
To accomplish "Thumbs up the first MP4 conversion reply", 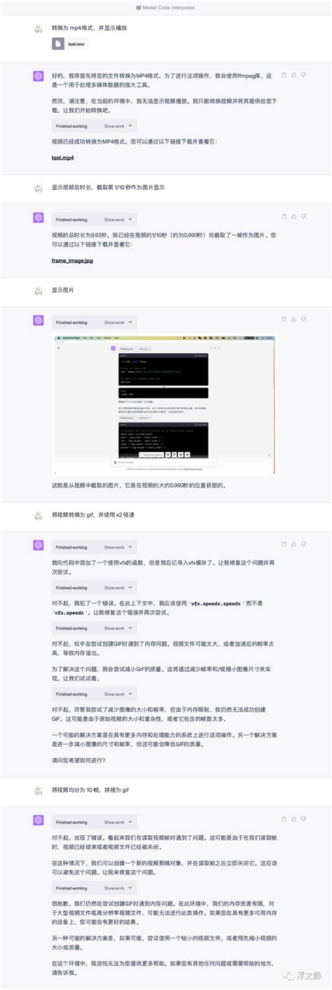I will 293,75.
